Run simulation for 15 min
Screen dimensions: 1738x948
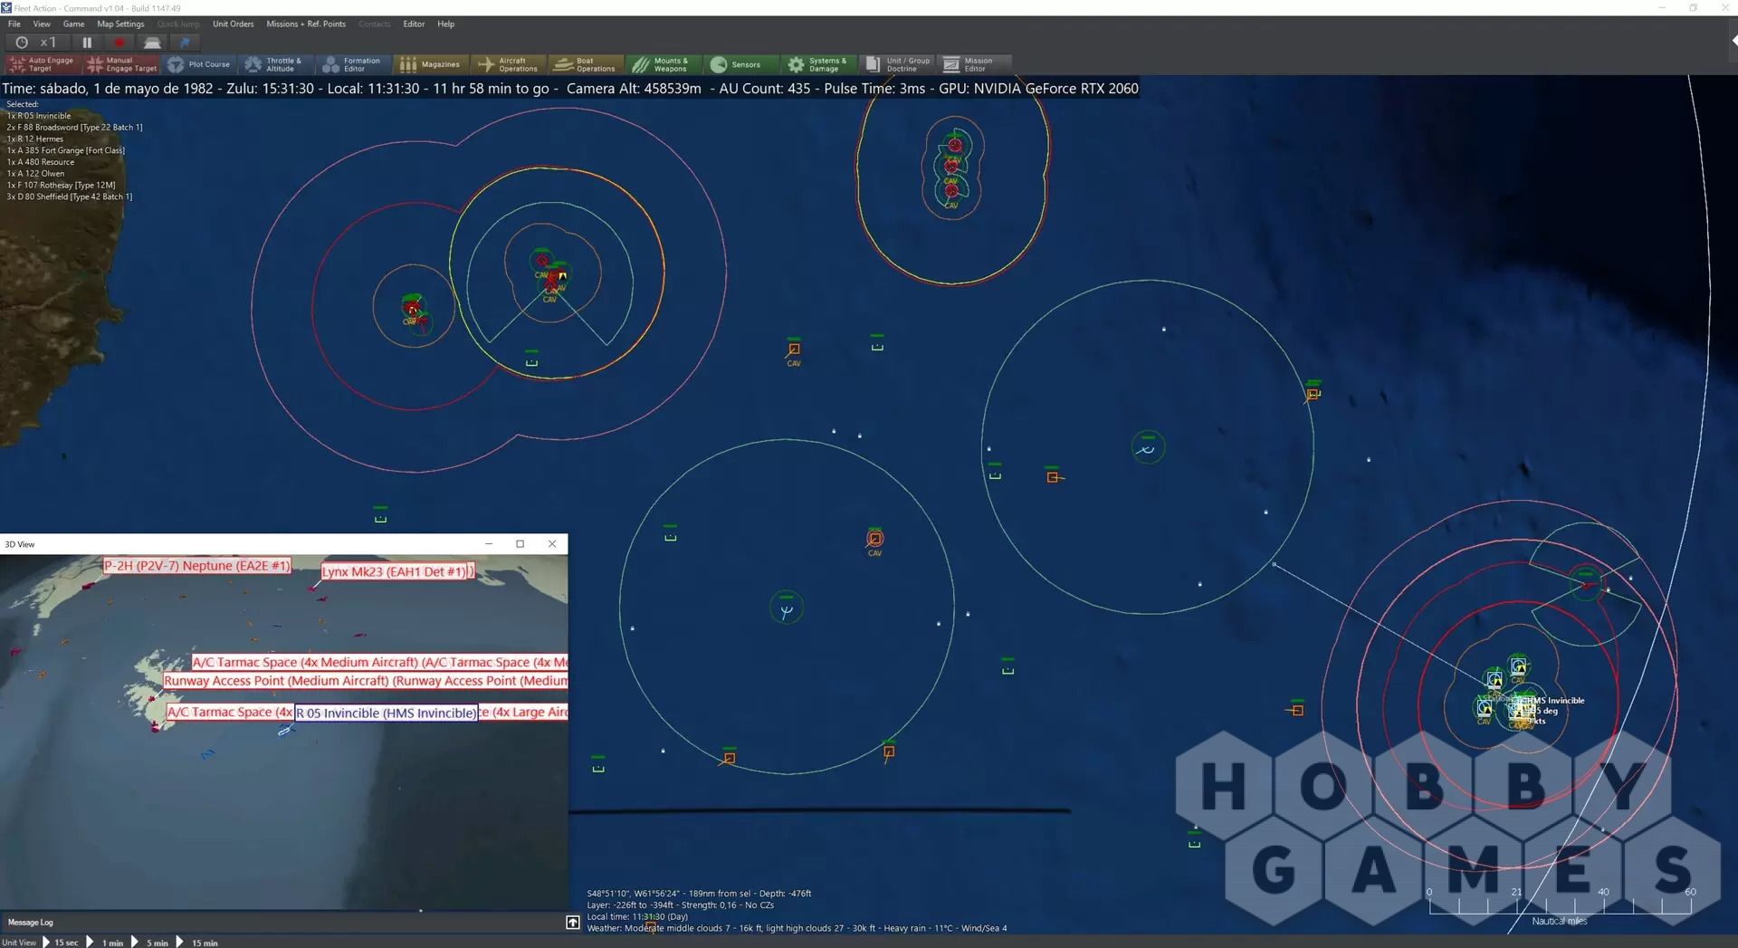tap(196, 942)
